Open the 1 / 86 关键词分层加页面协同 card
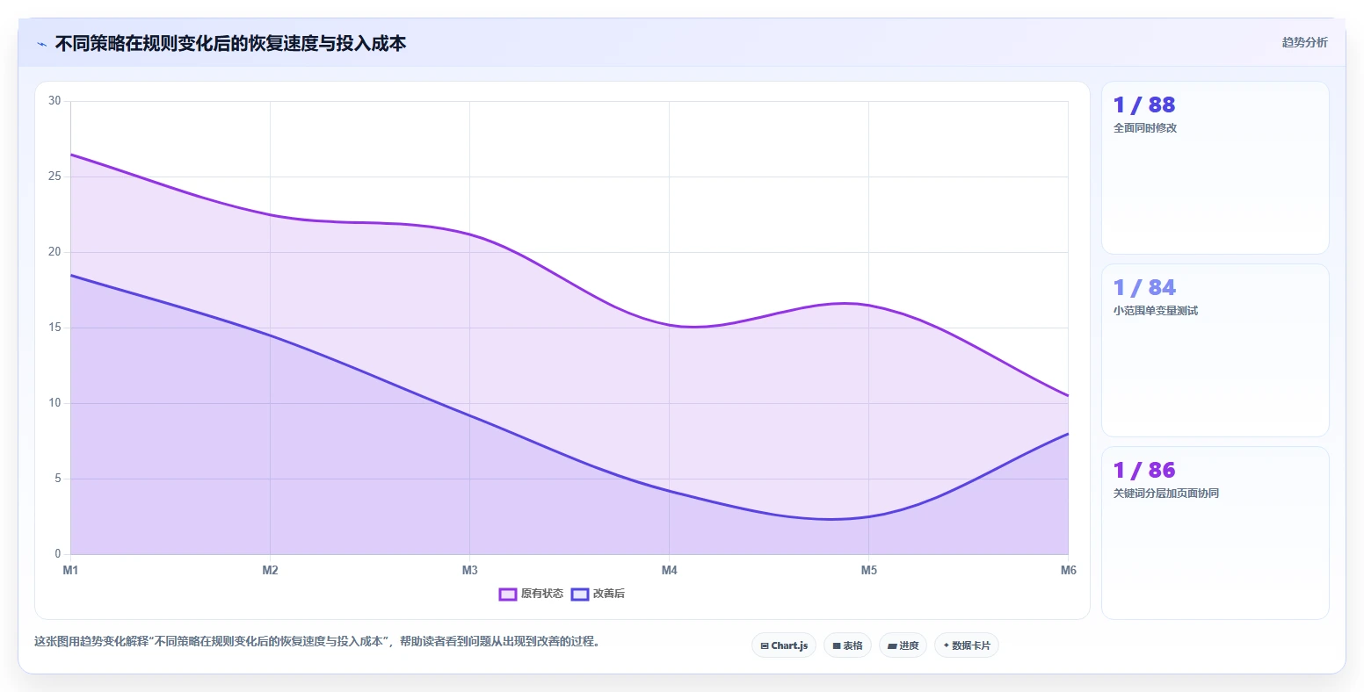This screenshot has height=692, width=1364. 1215,533
